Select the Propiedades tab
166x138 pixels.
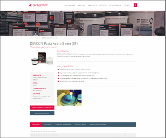(x=36, y=124)
